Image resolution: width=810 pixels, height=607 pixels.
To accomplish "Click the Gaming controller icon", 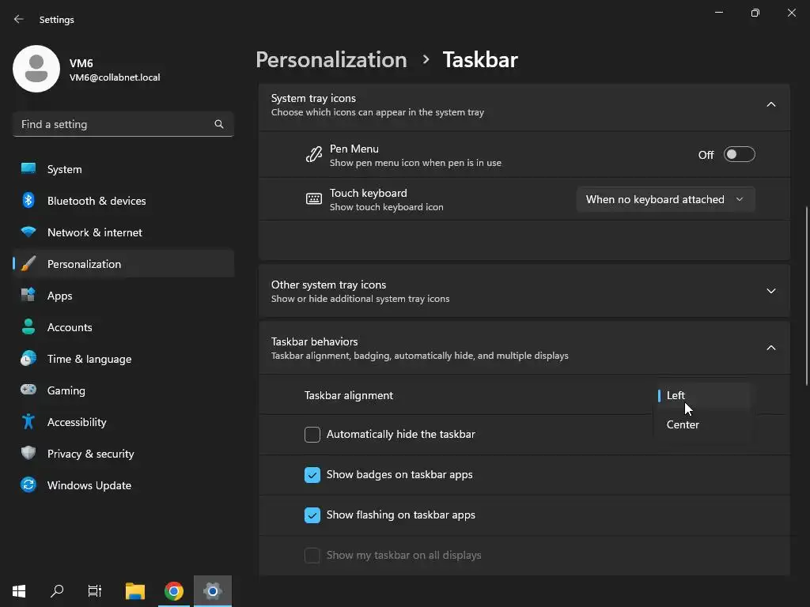I will click(28, 390).
